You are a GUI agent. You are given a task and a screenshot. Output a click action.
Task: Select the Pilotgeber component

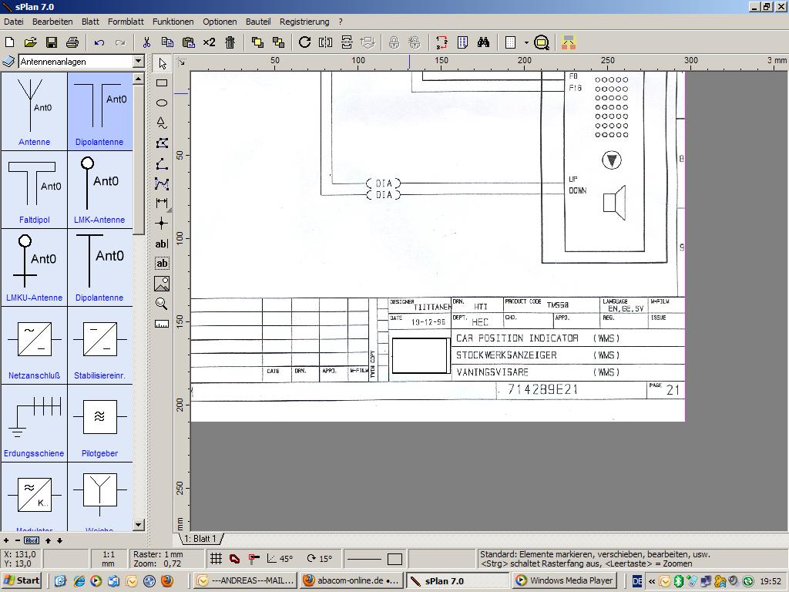point(99,423)
